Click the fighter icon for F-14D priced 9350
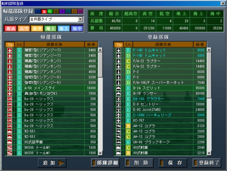This screenshot has width=227, height=171. (118, 55)
